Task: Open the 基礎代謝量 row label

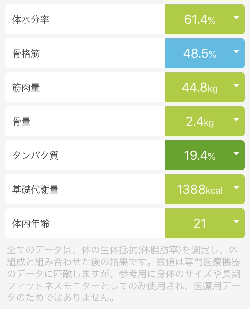Action: pyautogui.click(x=35, y=189)
